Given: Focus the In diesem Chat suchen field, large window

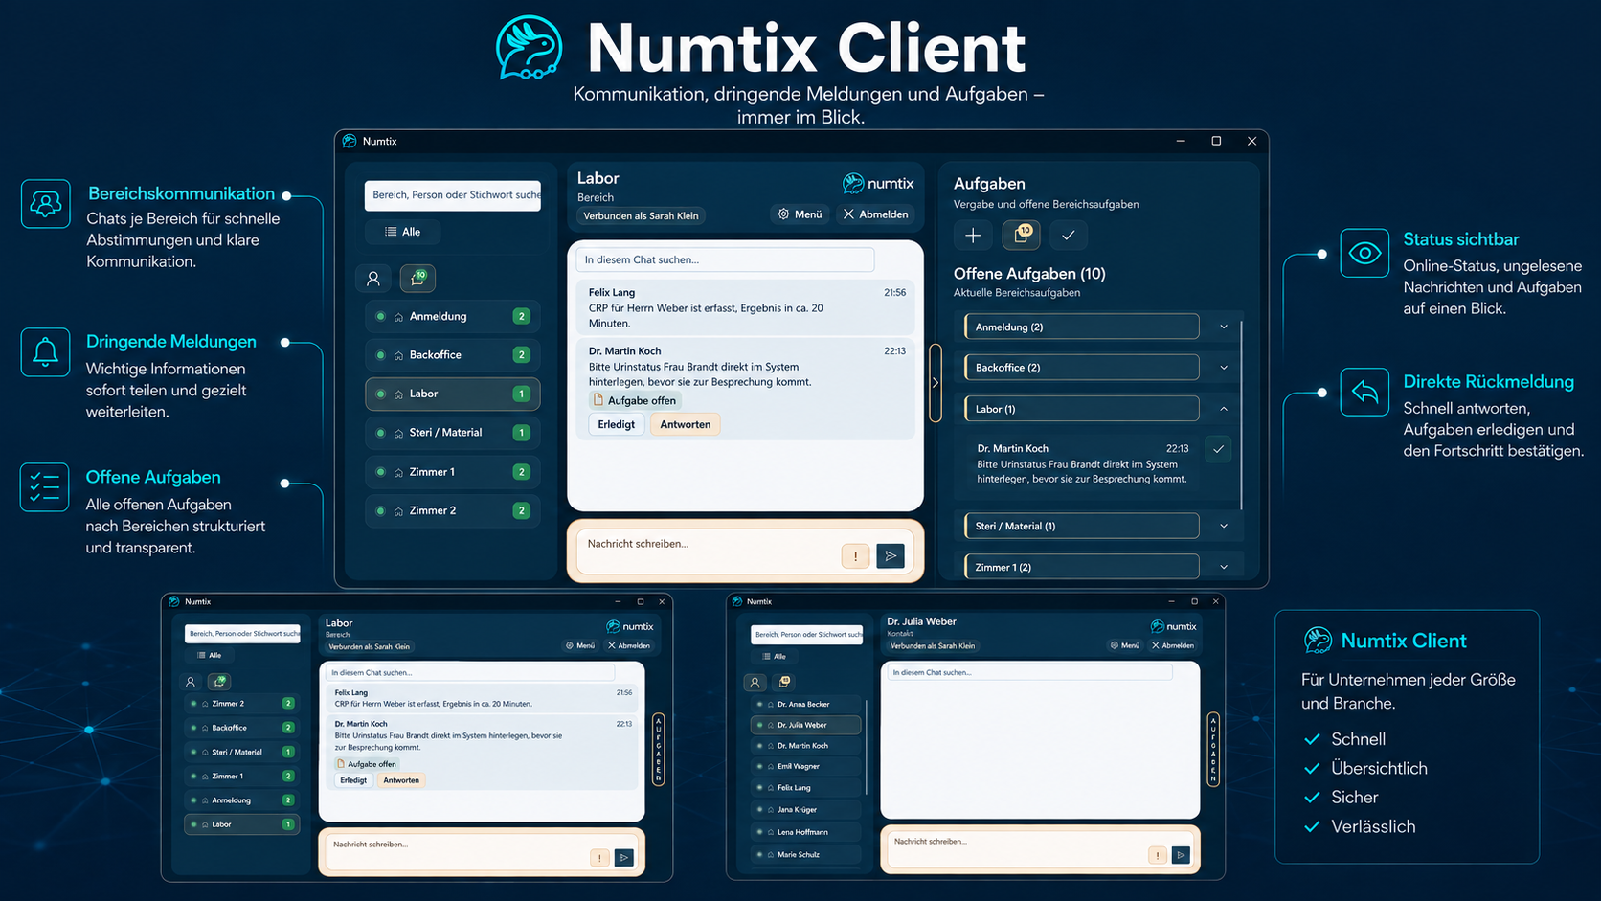Looking at the screenshot, I should pos(725,259).
